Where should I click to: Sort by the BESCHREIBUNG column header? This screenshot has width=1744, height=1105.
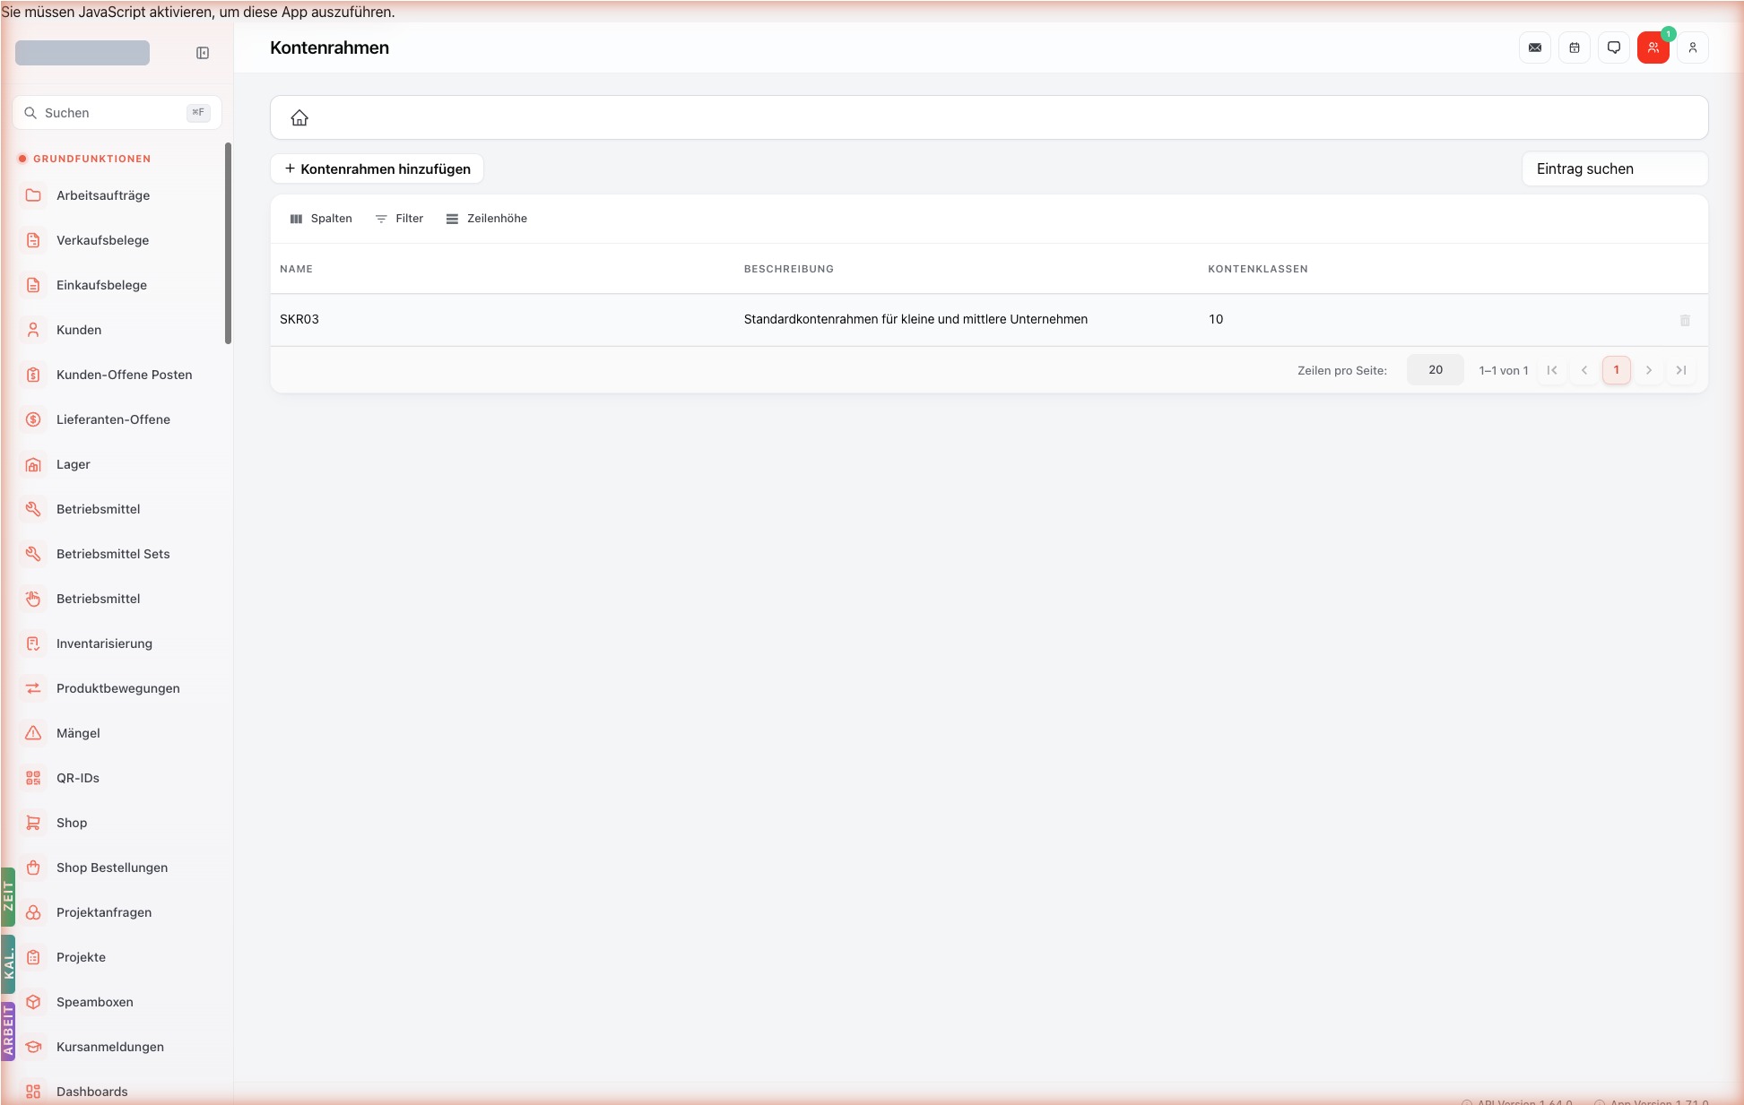[788, 269]
